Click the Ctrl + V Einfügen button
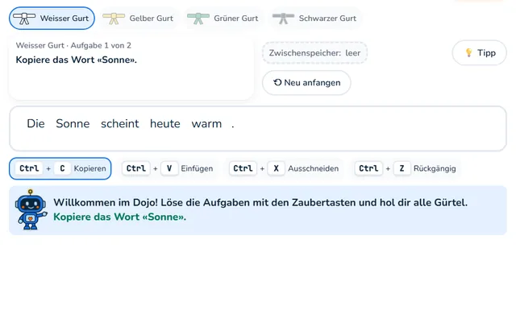Image resolution: width=516 pixels, height=335 pixels. coord(169,168)
